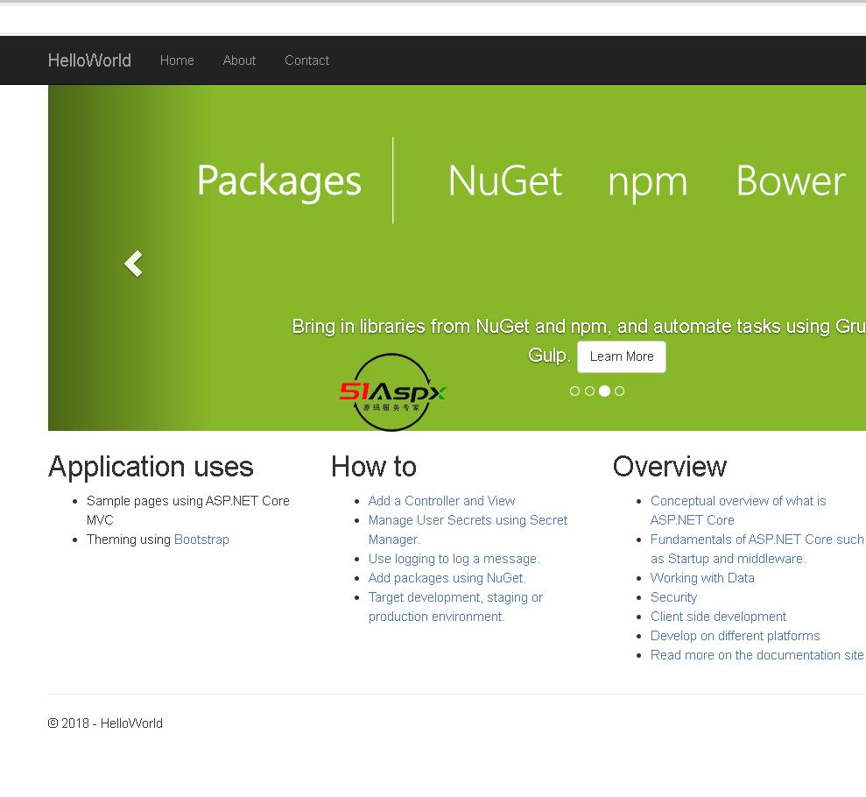Click the How to heading
The image size is (866, 797).
point(374,467)
